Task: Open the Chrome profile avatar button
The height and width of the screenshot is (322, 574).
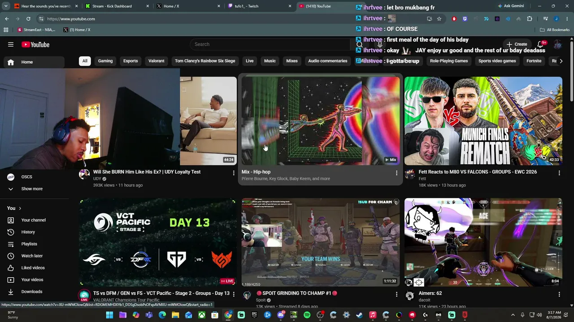Action: point(556,19)
